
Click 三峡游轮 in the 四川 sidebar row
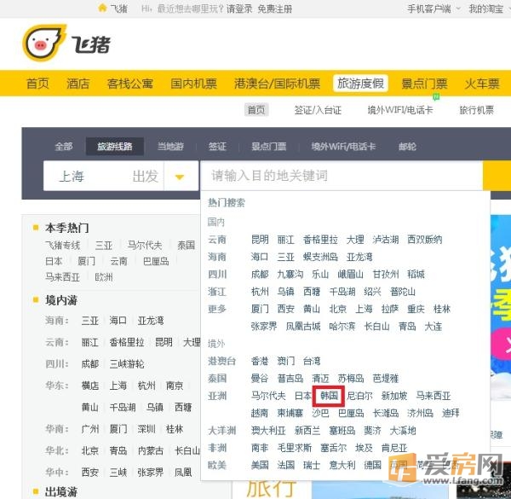tap(127, 364)
